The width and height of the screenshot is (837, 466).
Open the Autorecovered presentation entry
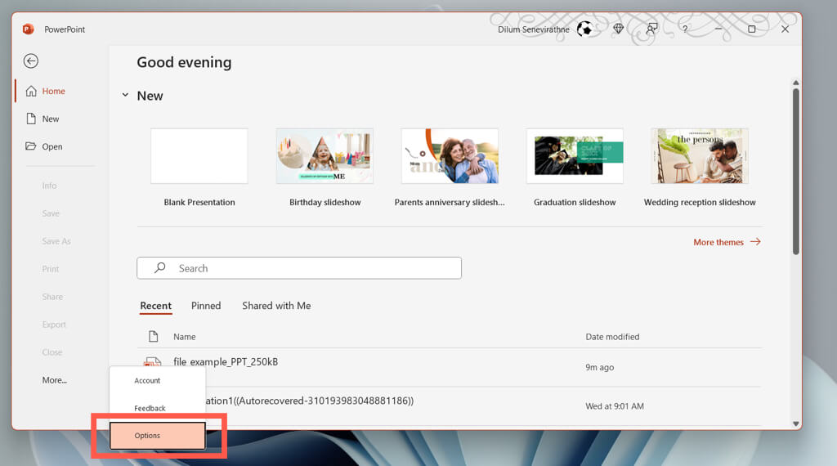click(450, 406)
